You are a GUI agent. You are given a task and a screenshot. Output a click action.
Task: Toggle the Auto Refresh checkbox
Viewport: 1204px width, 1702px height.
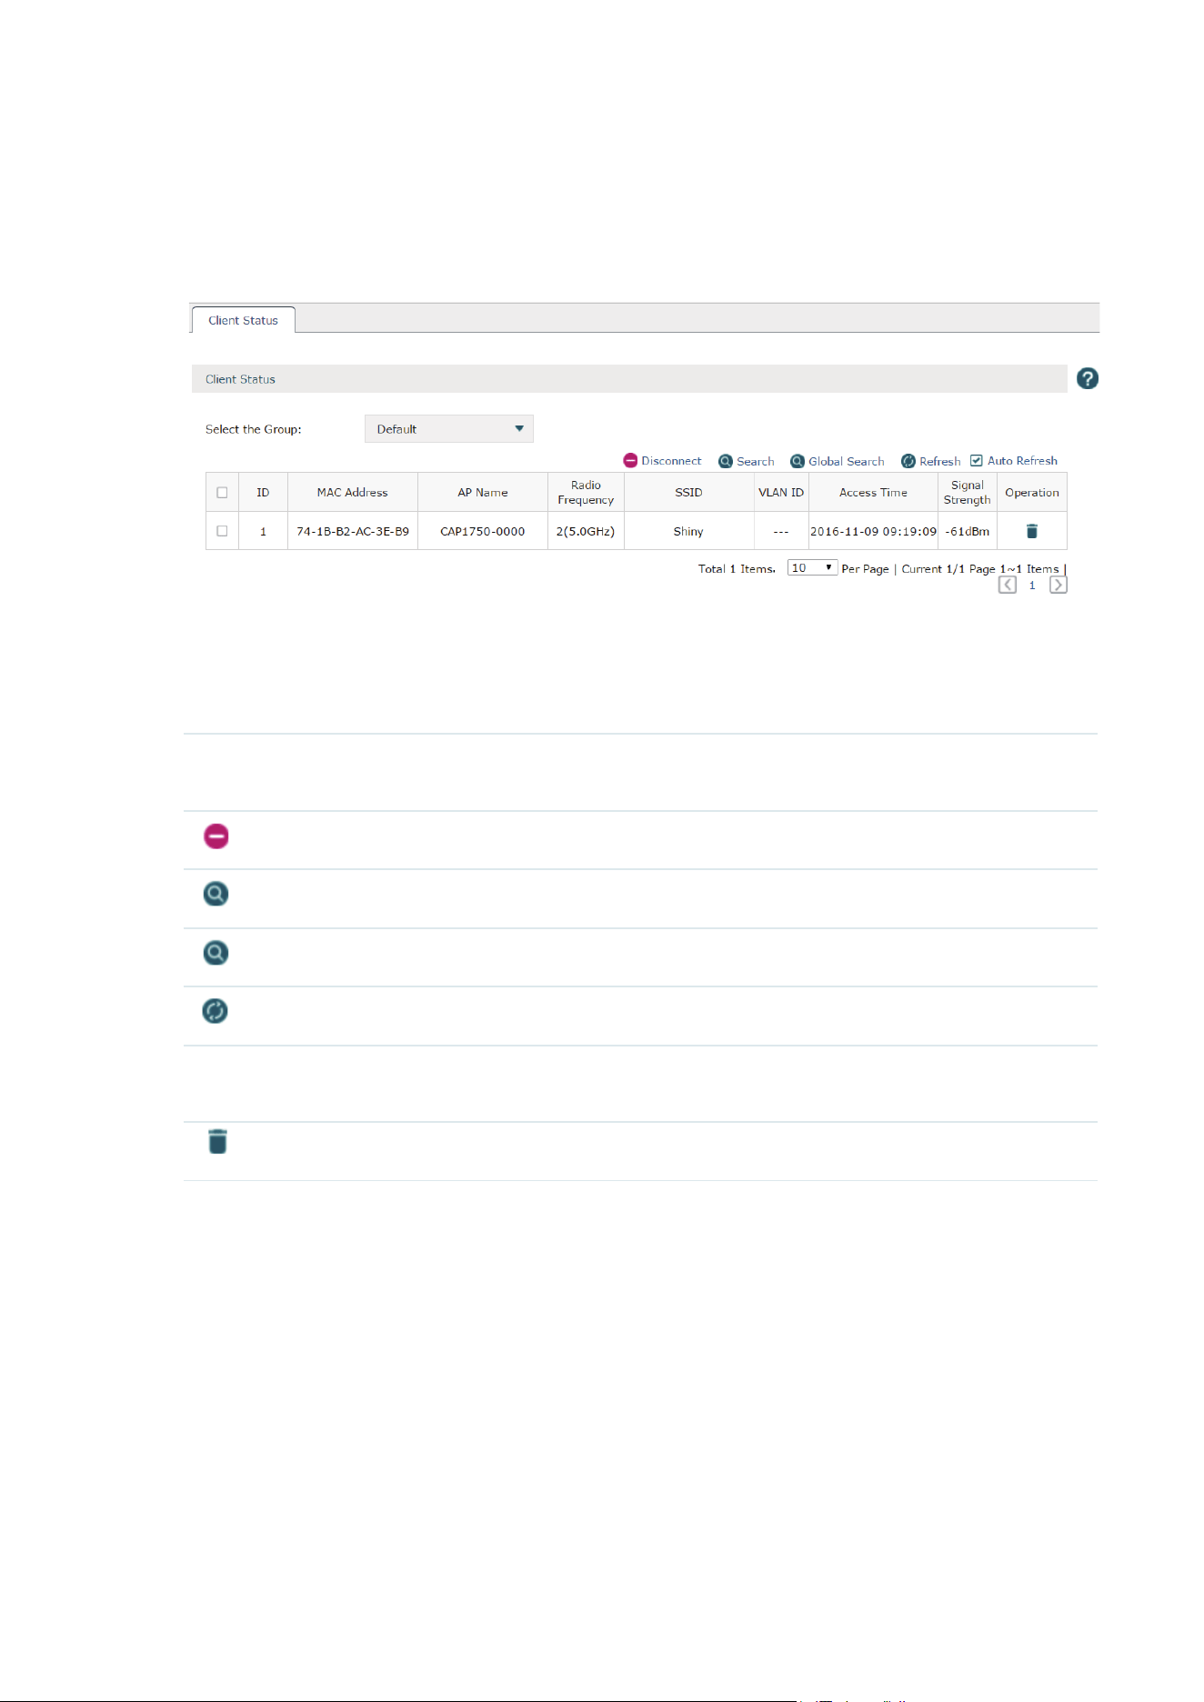click(x=976, y=461)
